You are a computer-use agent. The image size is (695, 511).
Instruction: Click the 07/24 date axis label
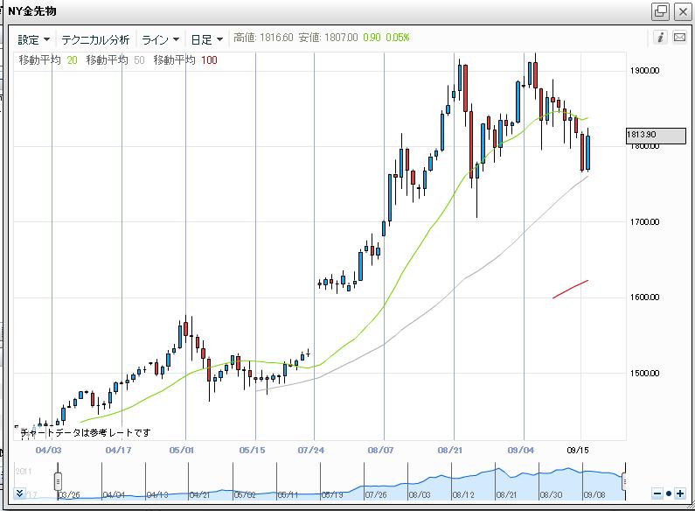pos(310,451)
